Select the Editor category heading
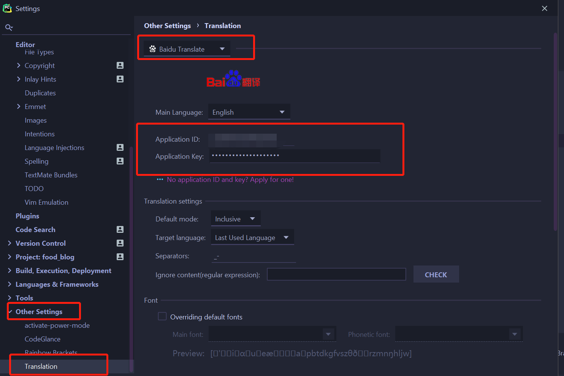The height and width of the screenshot is (376, 564). point(25,44)
